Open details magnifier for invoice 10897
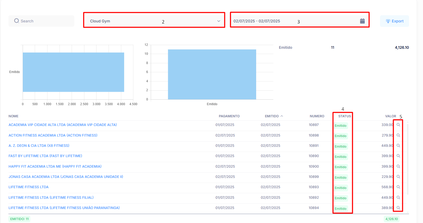 398,125
